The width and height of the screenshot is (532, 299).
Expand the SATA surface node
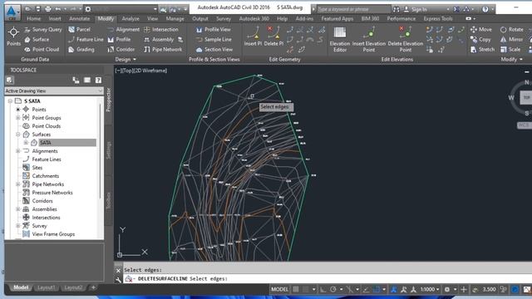pyautogui.click(x=26, y=143)
